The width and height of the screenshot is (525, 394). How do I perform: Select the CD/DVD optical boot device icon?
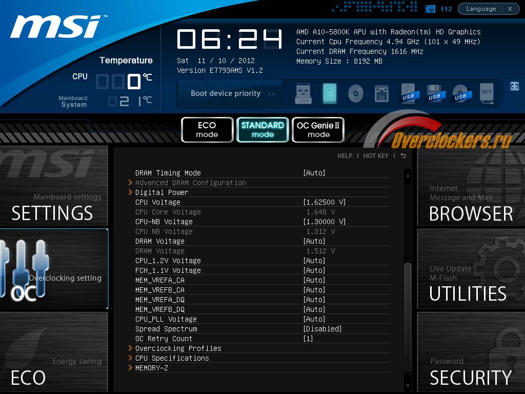356,93
